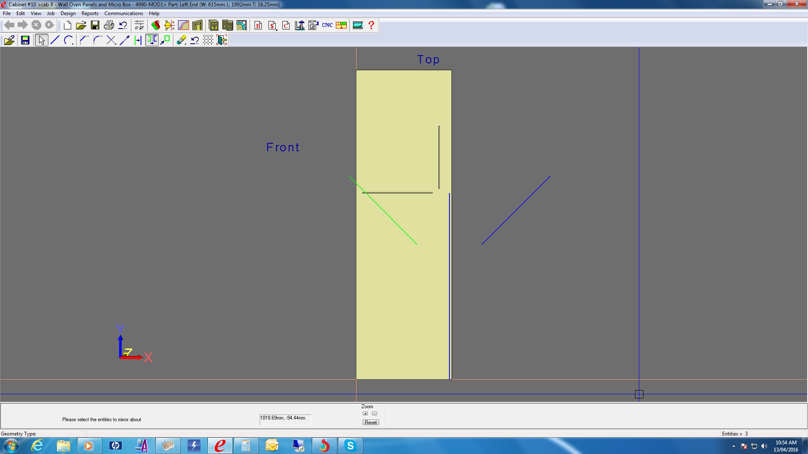Click the zoom out minus button
Viewport: 808px width, 454px height.
pyautogui.click(x=375, y=414)
